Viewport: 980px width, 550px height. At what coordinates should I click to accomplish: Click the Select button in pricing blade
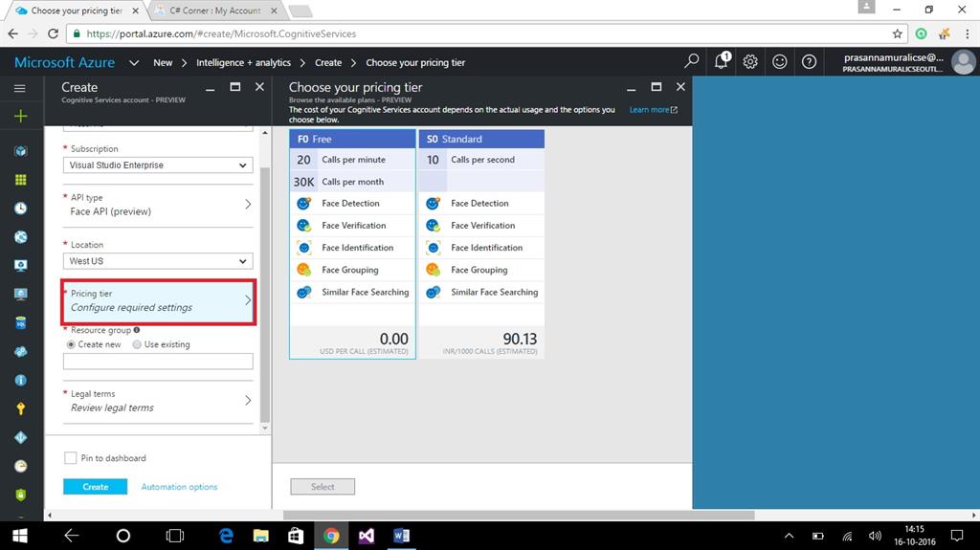point(323,486)
